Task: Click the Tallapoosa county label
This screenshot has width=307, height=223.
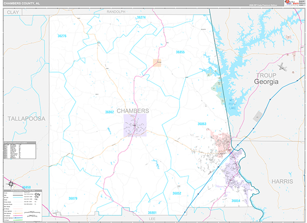Action: [26, 118]
